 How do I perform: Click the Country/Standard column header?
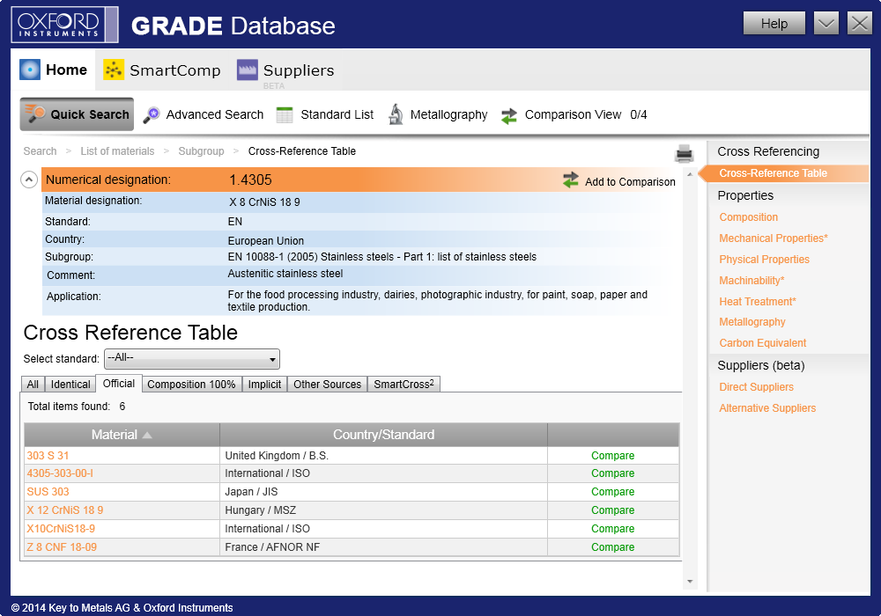[x=384, y=435]
